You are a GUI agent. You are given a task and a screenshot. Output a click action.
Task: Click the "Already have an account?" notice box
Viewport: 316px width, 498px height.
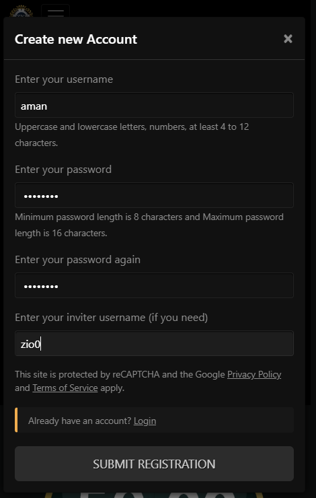pyautogui.click(x=154, y=420)
